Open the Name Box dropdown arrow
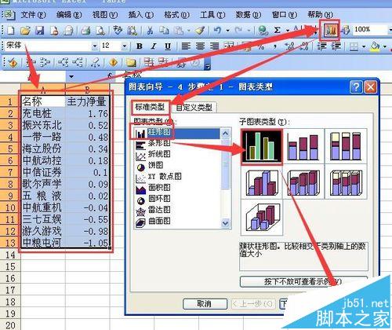The width and height of the screenshot is (392, 330). (71, 77)
